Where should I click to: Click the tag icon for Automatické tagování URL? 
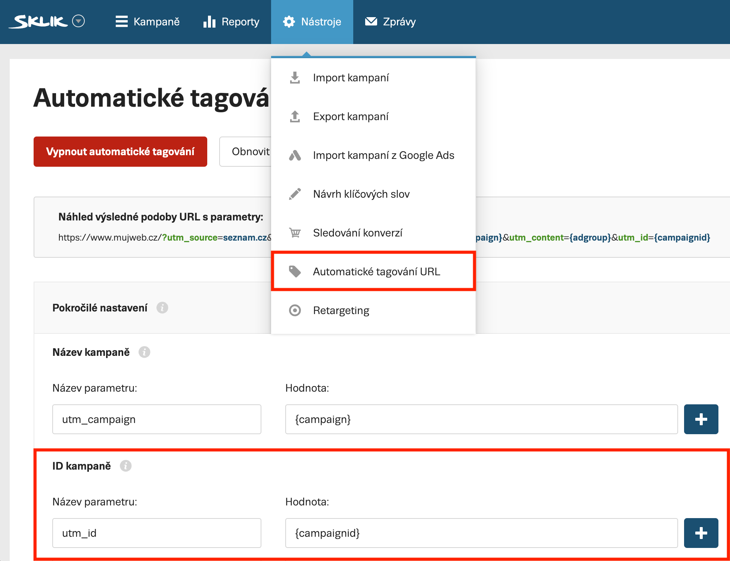point(295,272)
